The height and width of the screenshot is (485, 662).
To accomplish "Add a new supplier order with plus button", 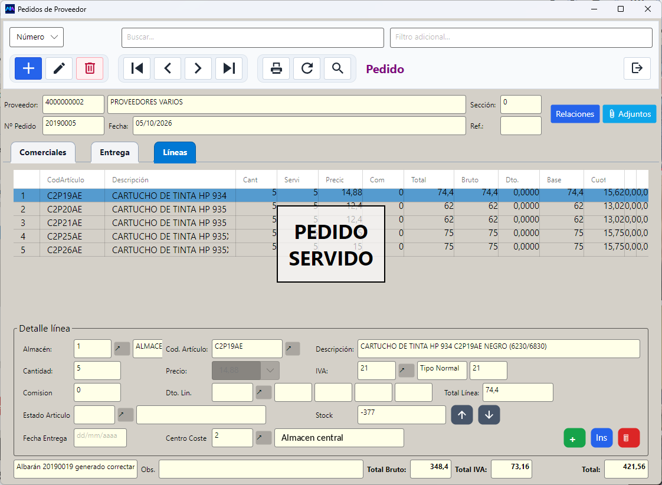I will (x=28, y=68).
